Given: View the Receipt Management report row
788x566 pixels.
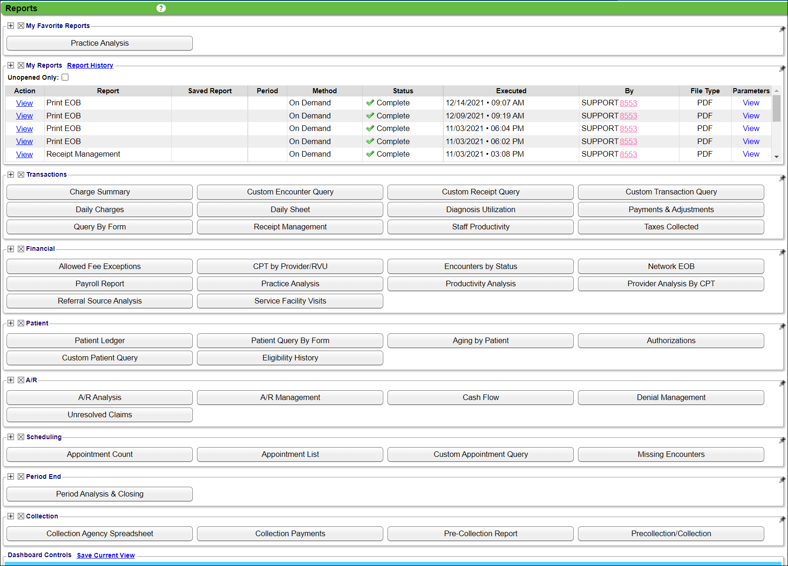Looking at the screenshot, I should point(24,154).
